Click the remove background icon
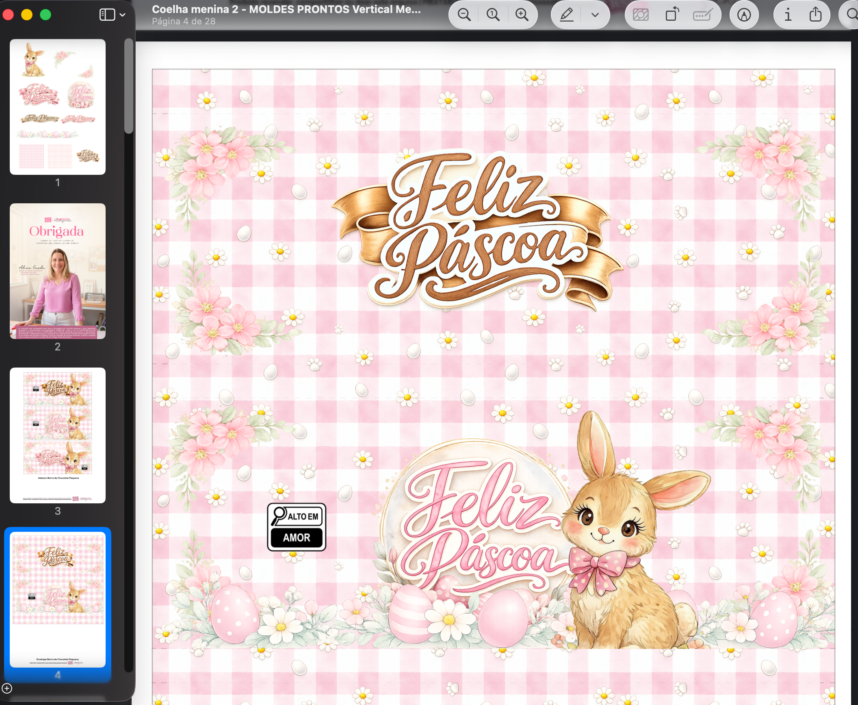 (641, 15)
